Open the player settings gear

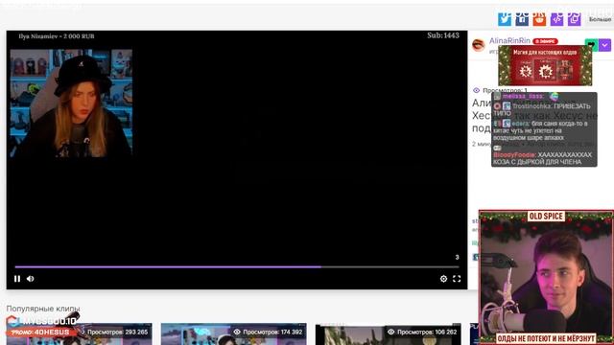click(x=443, y=279)
